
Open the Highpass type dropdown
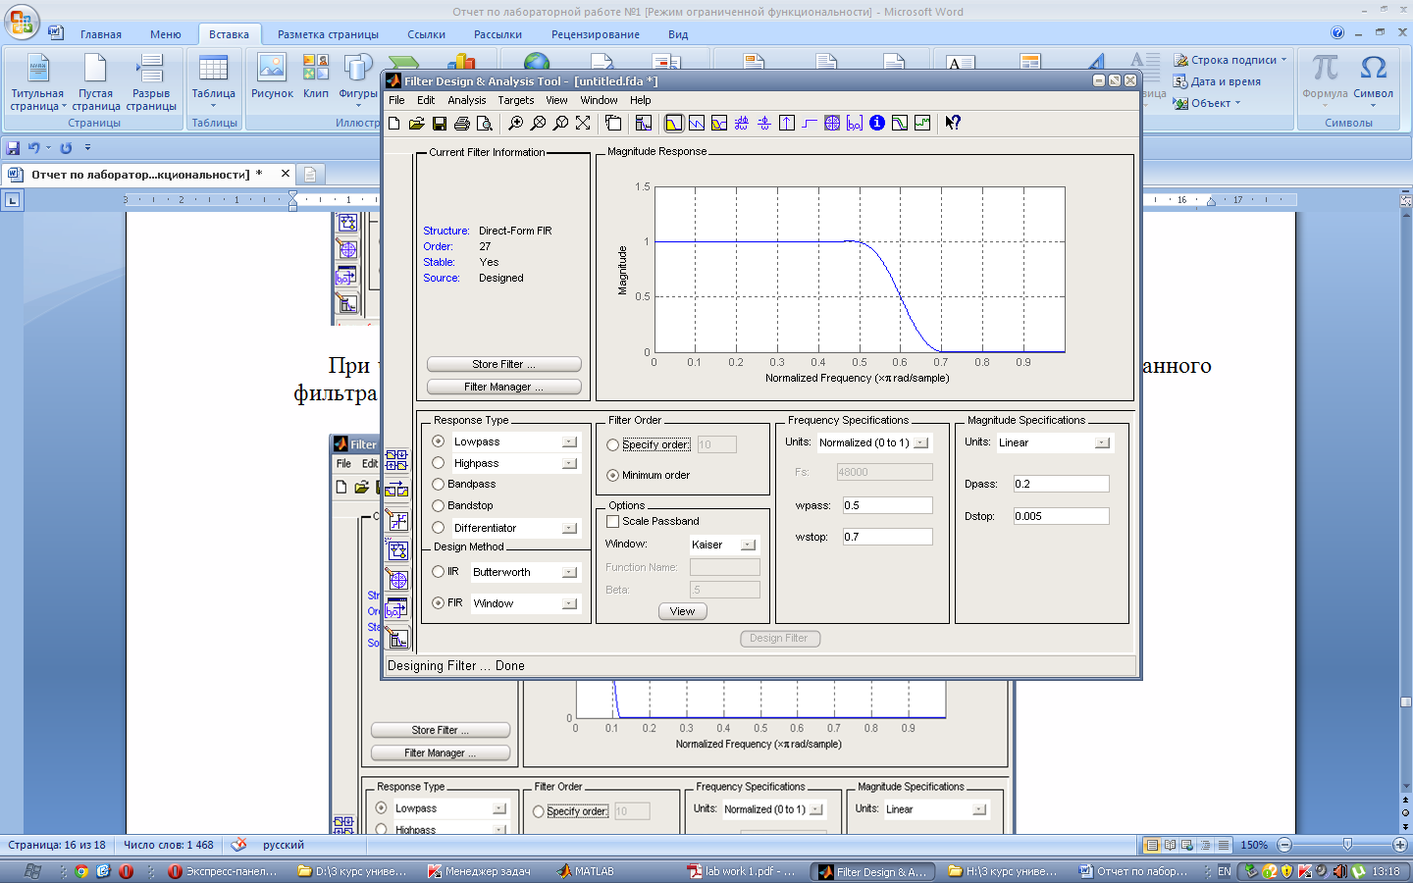pyautogui.click(x=569, y=463)
